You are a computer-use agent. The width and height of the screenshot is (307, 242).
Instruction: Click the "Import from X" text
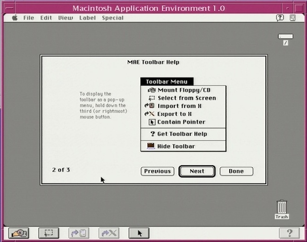(180, 106)
